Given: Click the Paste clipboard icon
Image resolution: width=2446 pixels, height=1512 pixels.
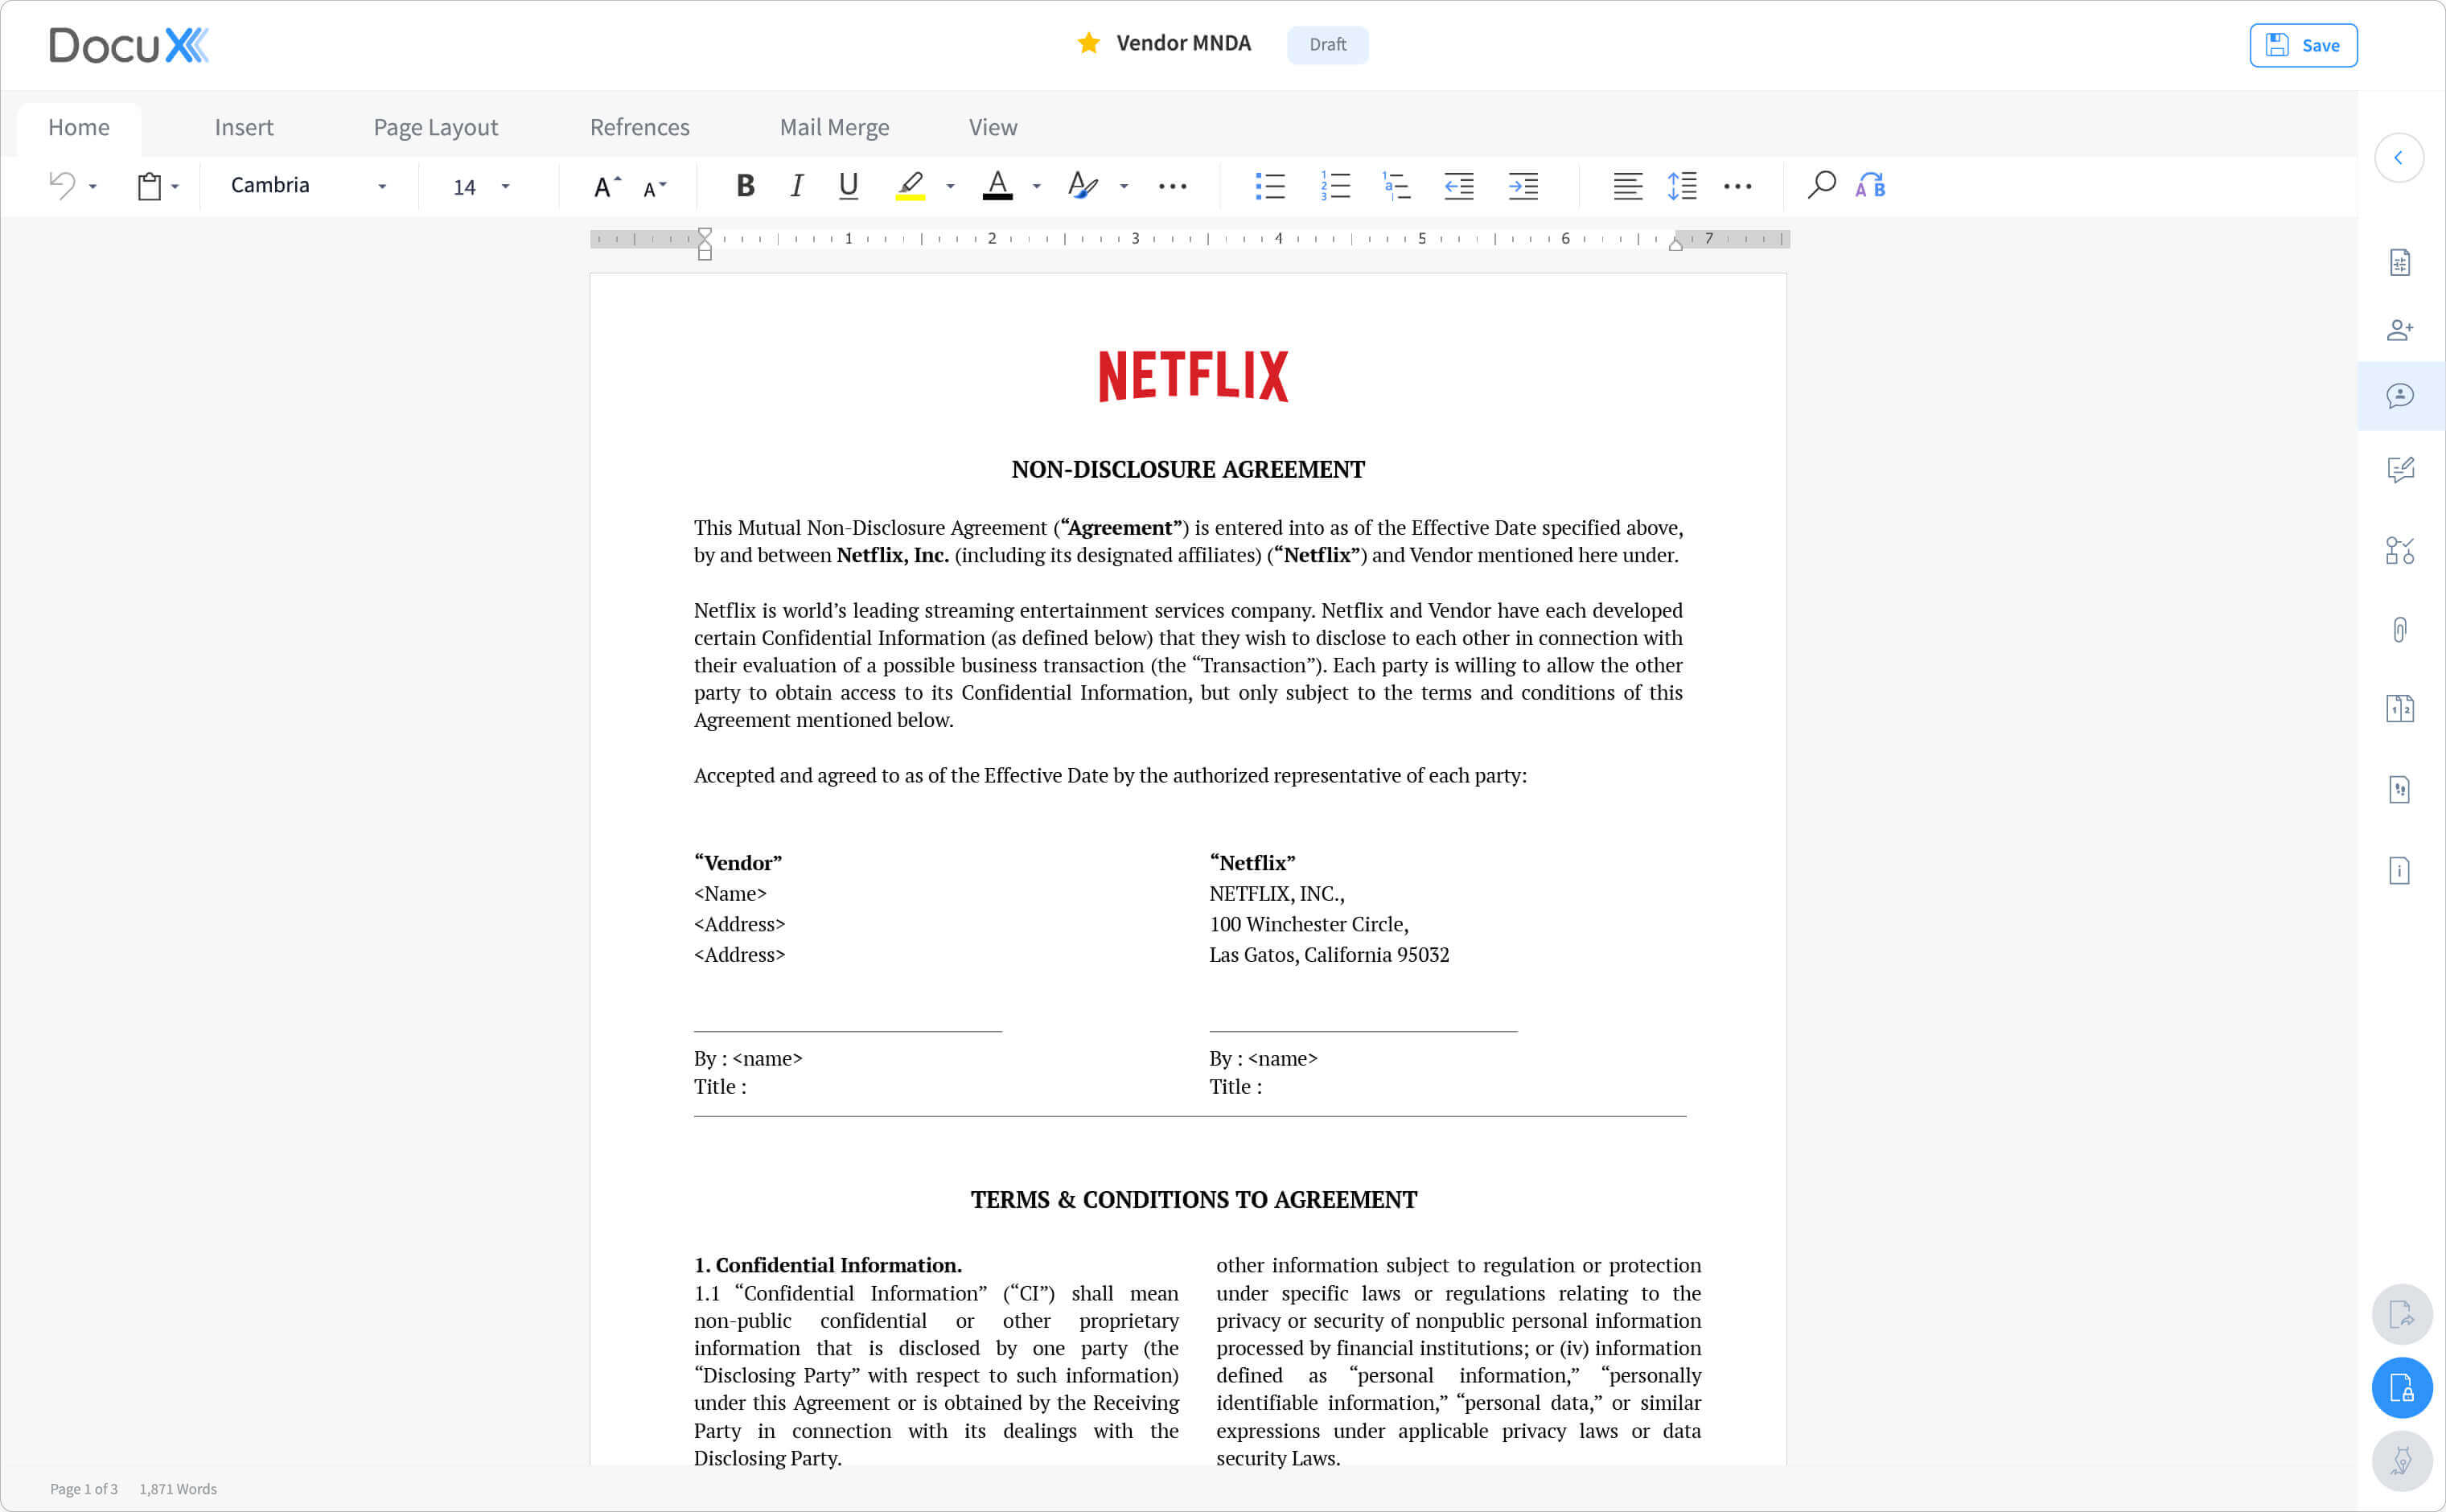Looking at the screenshot, I should 149,186.
